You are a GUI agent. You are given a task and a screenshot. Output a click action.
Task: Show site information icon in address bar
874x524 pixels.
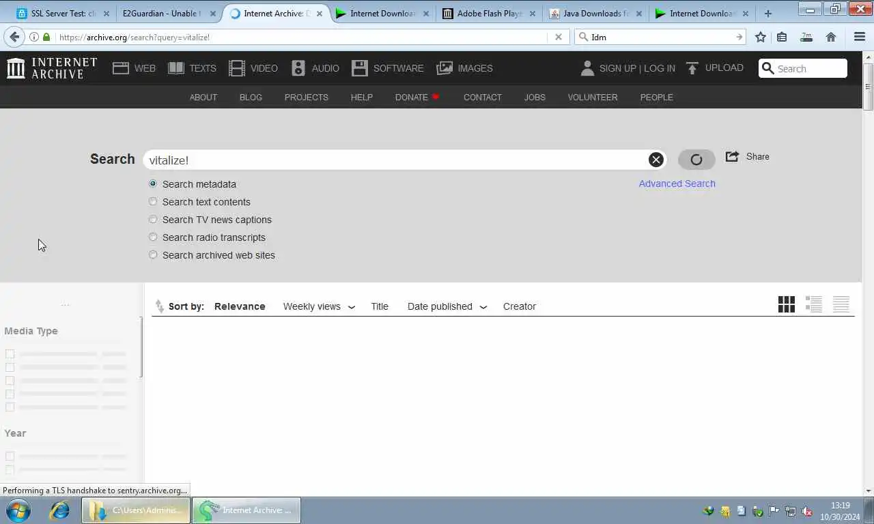point(33,37)
